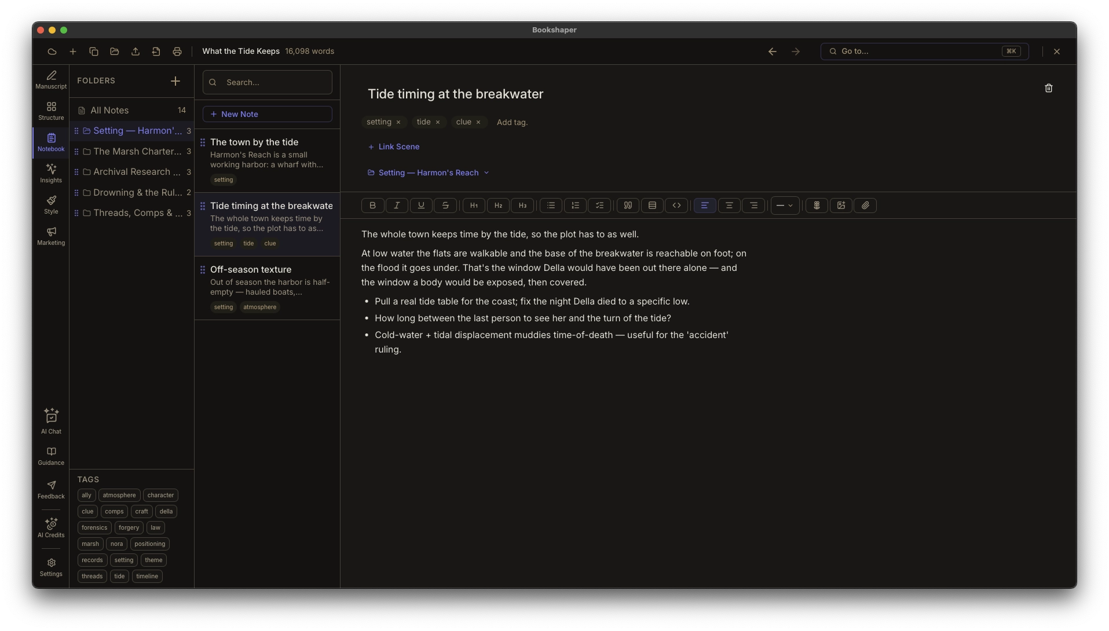
Task: Open the Drowning & the Rul... folder
Action: (132, 193)
